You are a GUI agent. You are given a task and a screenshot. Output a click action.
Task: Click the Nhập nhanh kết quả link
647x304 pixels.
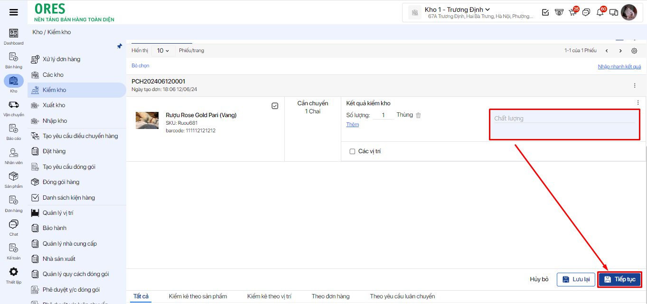coord(619,67)
